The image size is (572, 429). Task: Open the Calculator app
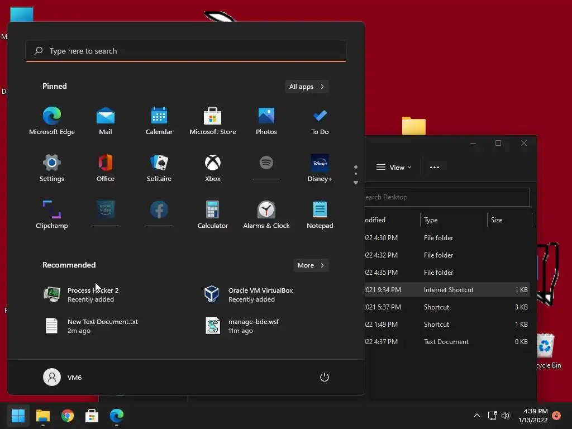(x=213, y=215)
